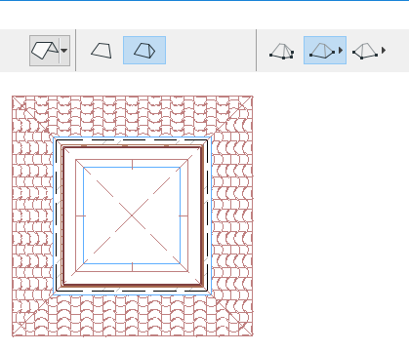Click the inner skylight center cross

[x=132, y=215]
